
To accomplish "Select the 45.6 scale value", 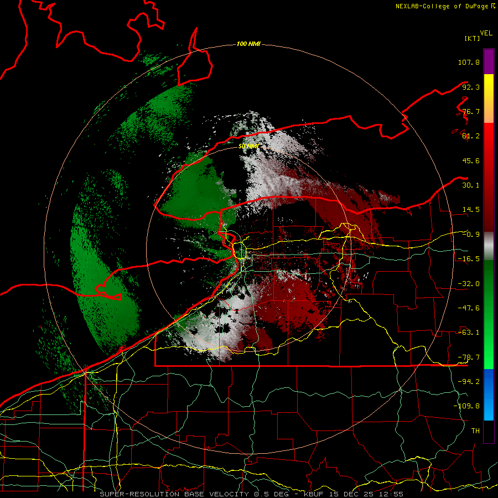I will pyautogui.click(x=471, y=160).
